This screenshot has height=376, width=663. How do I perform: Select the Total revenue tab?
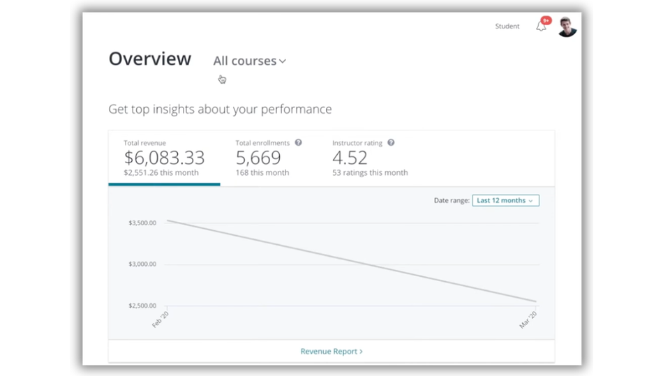pyautogui.click(x=164, y=158)
